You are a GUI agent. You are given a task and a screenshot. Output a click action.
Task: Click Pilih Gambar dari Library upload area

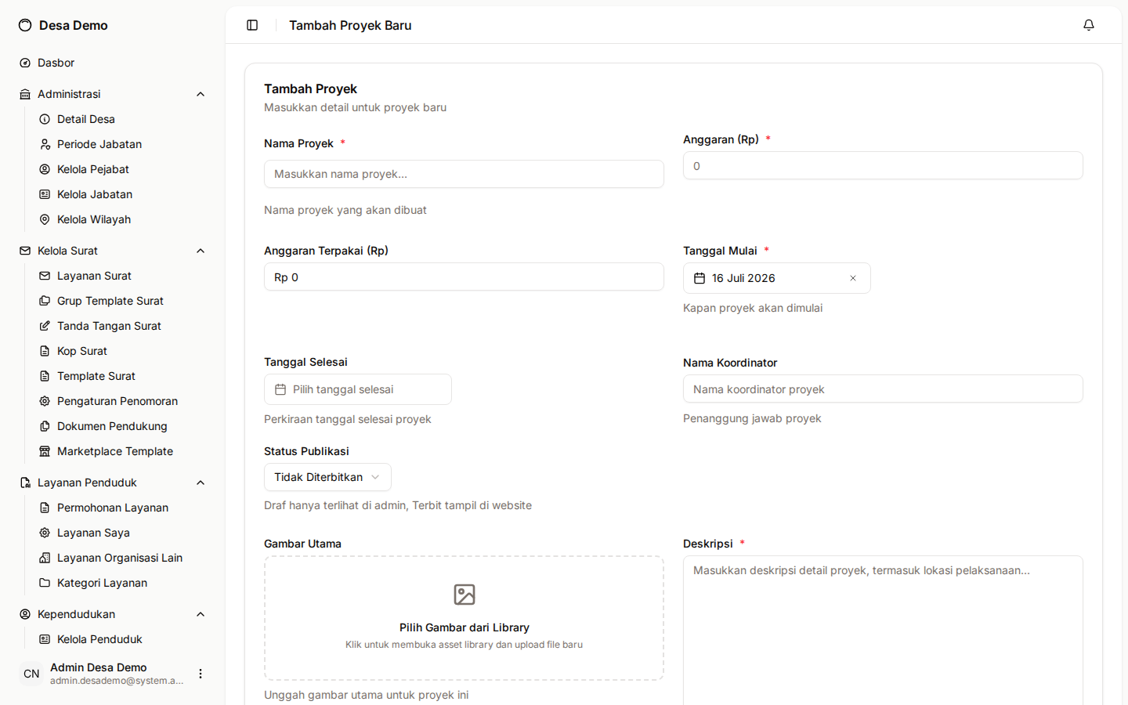[x=464, y=618]
